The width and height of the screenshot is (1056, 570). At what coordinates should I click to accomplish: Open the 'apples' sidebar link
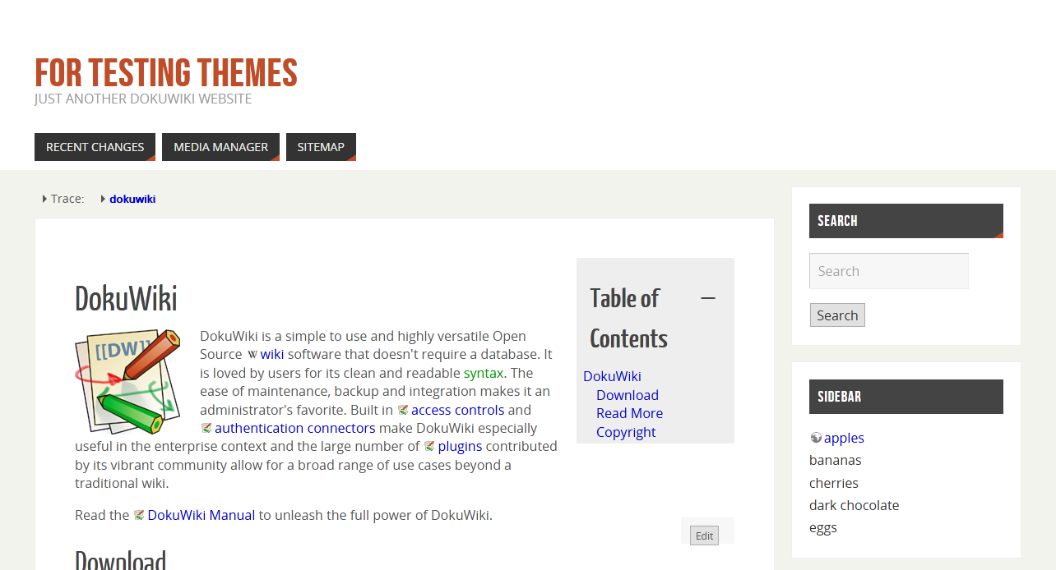[844, 437]
